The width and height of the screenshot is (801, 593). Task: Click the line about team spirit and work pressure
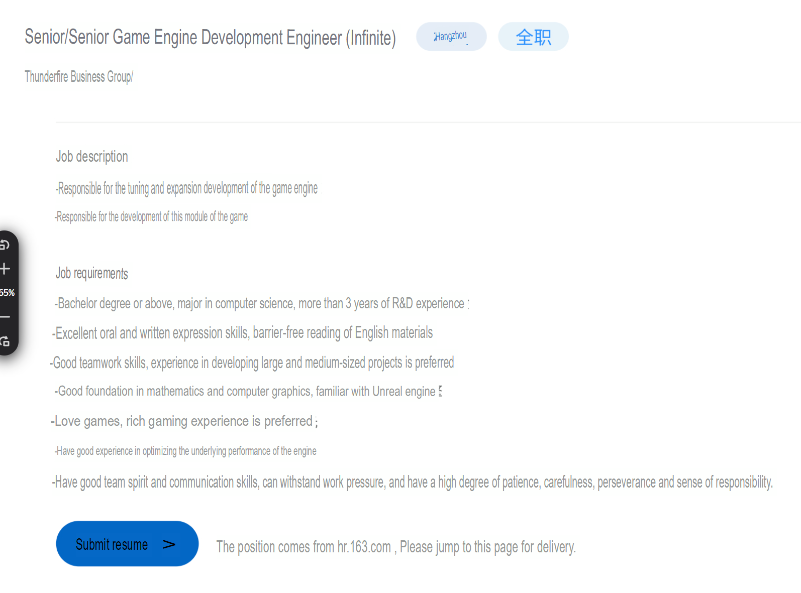point(413,483)
